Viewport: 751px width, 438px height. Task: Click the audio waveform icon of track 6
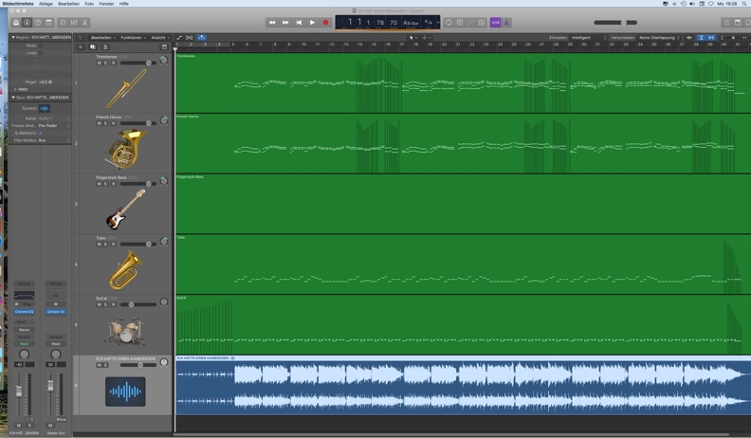tap(125, 392)
